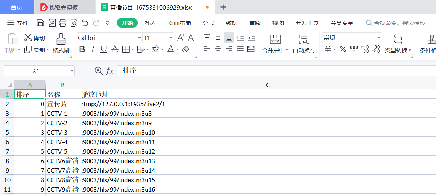Viewport: 436px width, 195px height.
Task: Click the yellow fill color bucket
Action: pyautogui.click(x=155, y=49)
